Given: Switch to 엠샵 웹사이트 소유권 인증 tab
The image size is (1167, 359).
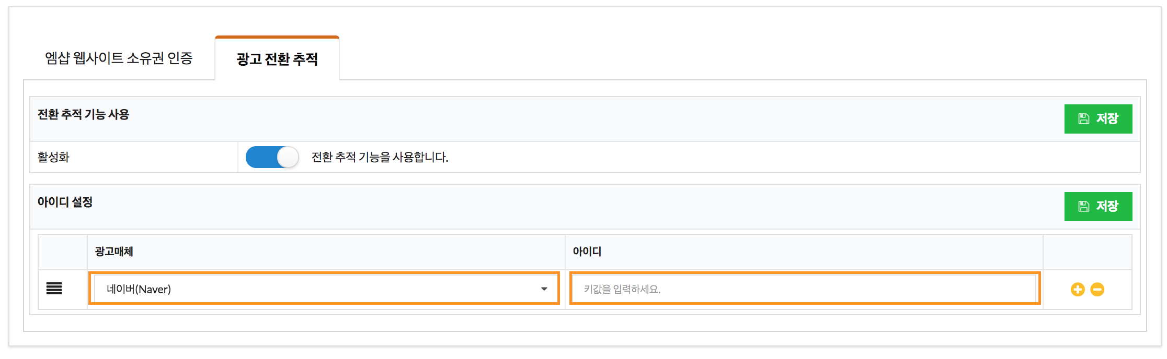Looking at the screenshot, I should pos(119,58).
